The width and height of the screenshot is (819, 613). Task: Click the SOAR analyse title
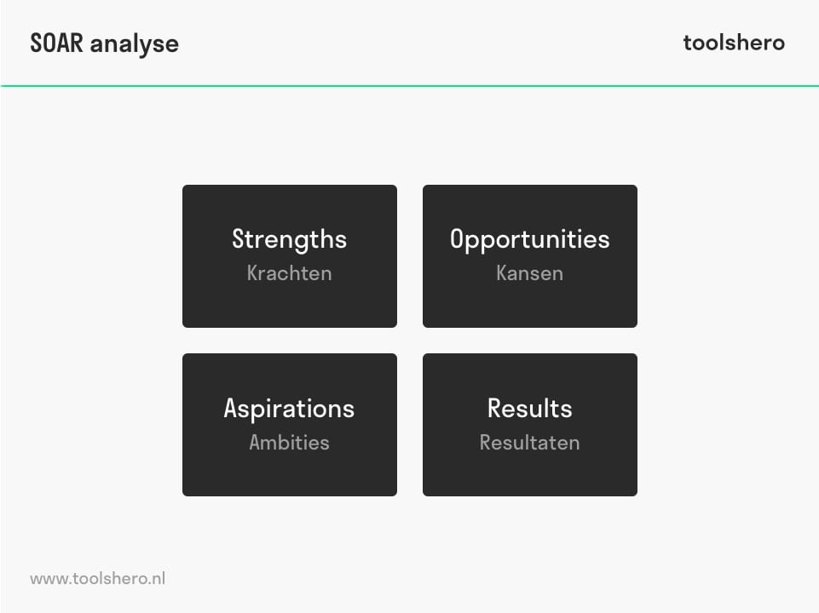[104, 43]
